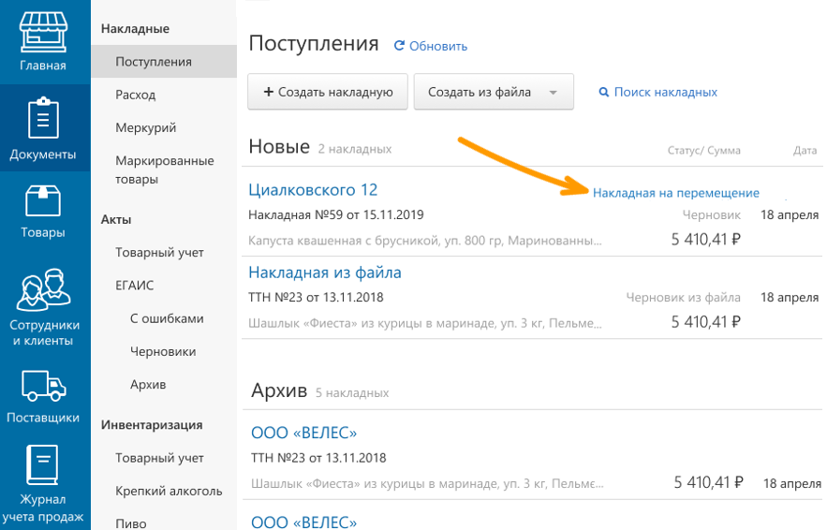Open Меркурий section

(x=146, y=127)
